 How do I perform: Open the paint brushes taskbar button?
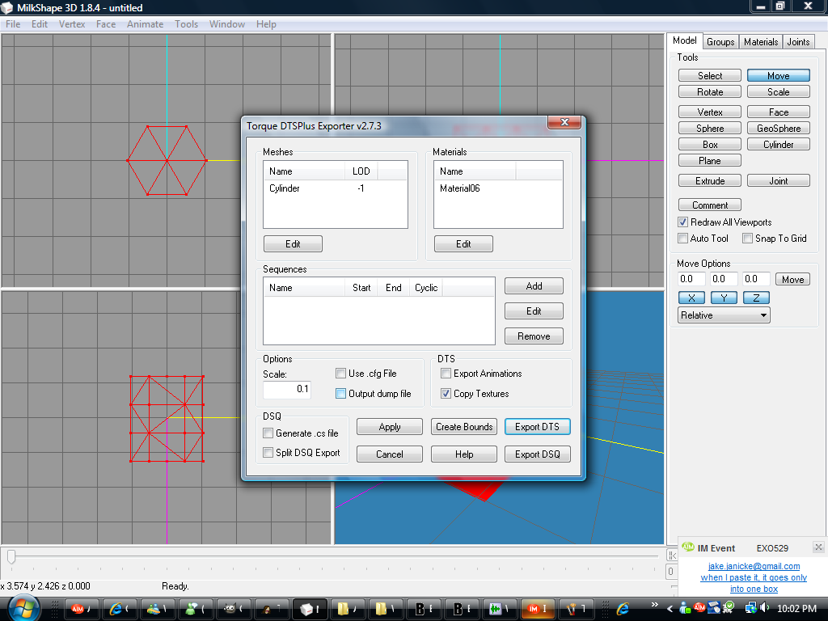(576, 609)
